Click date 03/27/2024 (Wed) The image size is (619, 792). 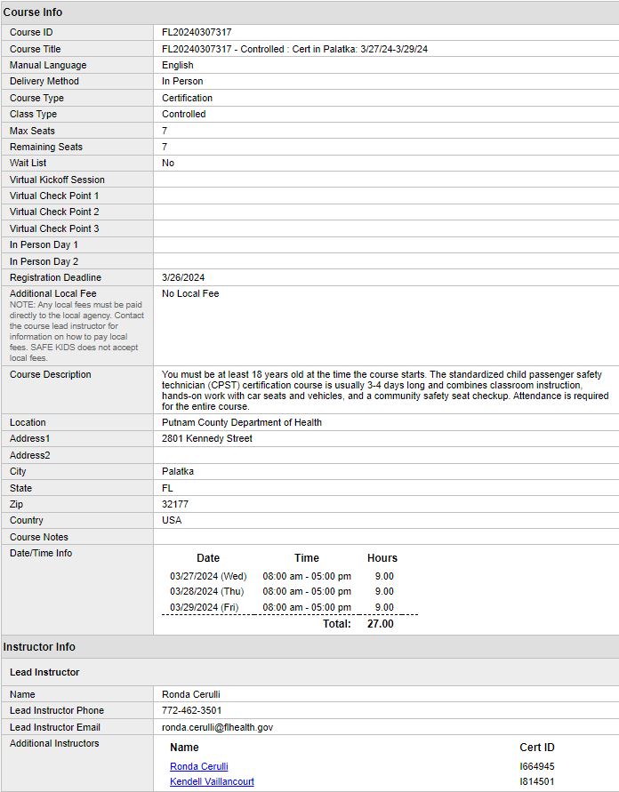click(208, 576)
